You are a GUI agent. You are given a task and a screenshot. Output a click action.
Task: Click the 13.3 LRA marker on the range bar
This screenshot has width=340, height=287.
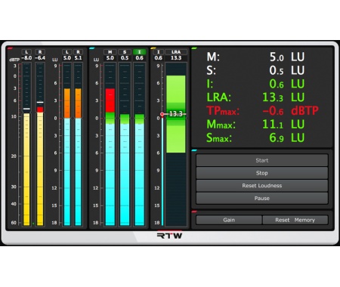point(175,114)
